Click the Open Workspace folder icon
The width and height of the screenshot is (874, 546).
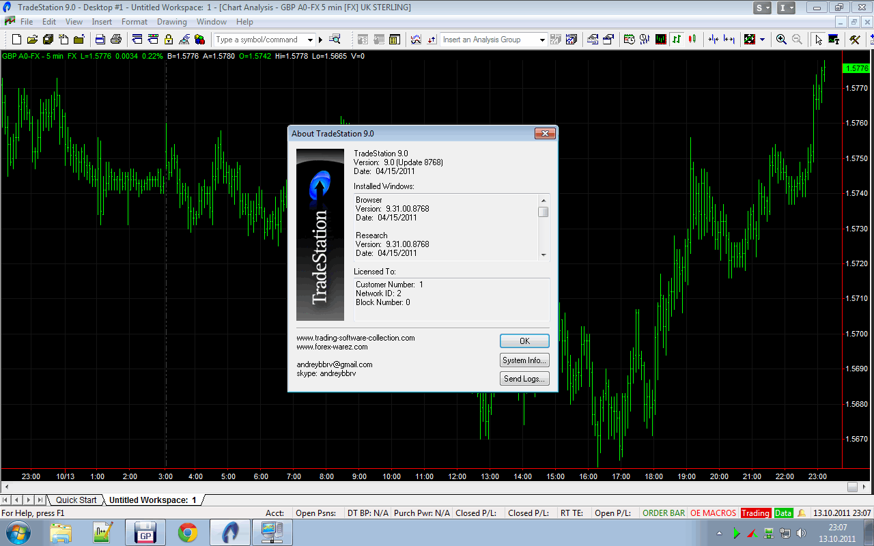pos(31,40)
